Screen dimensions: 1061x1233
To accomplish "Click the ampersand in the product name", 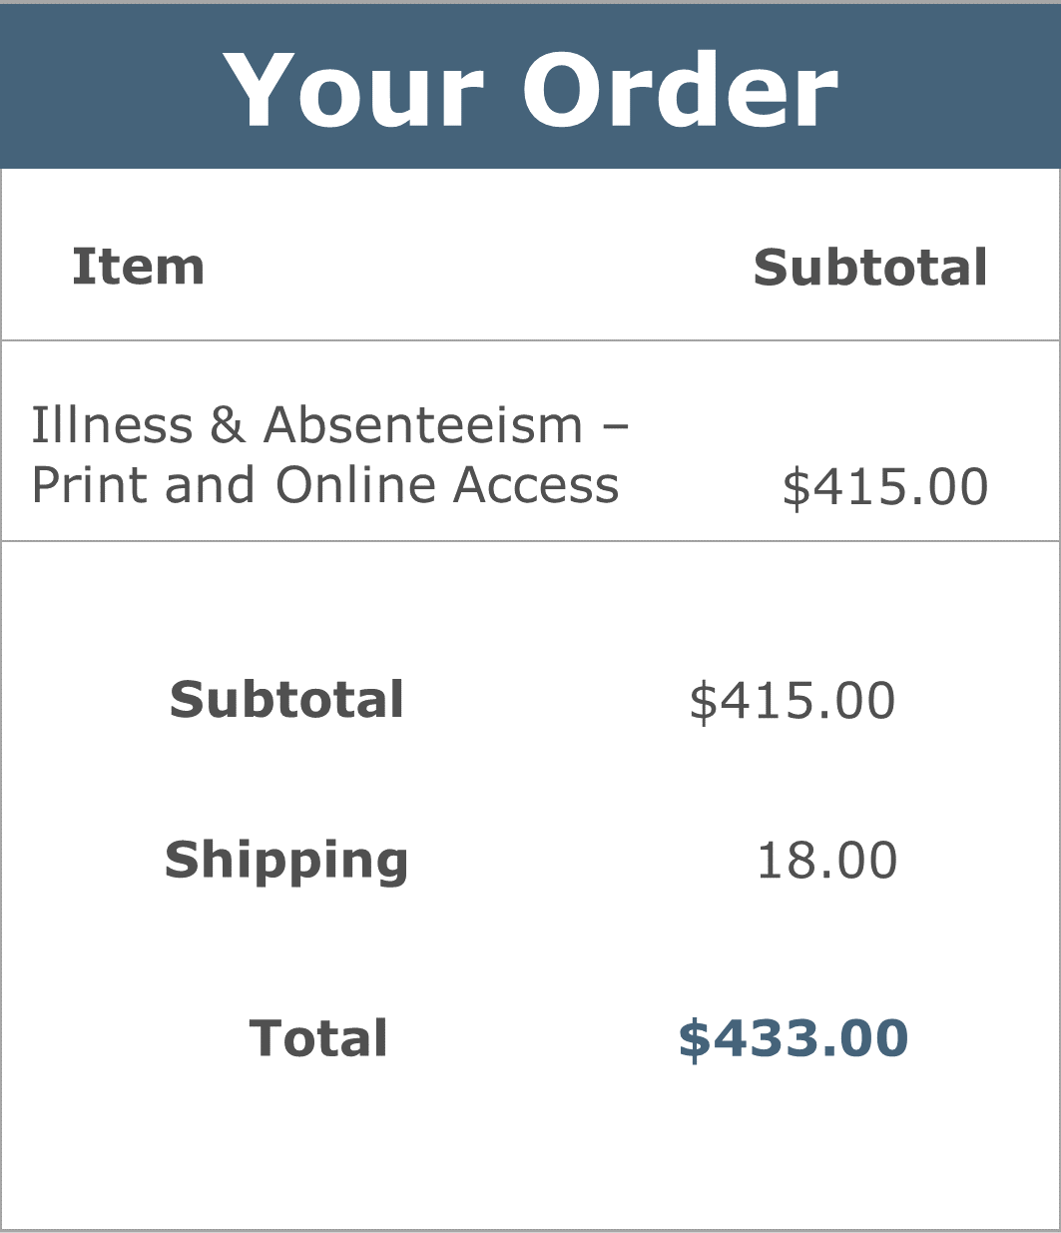I will pos(228,425).
